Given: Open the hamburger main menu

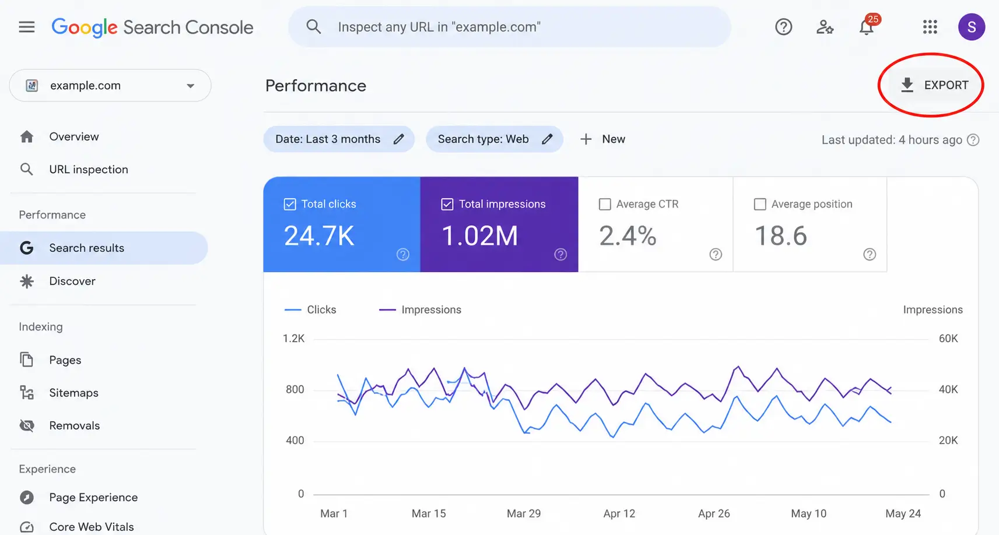Looking at the screenshot, I should tap(27, 27).
